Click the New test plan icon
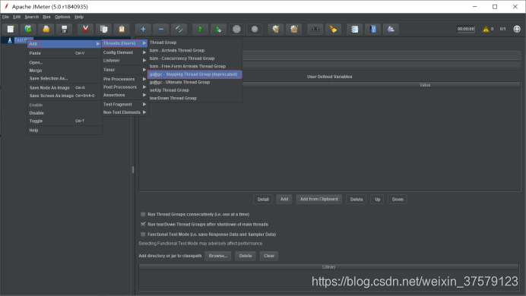 pos(11,29)
